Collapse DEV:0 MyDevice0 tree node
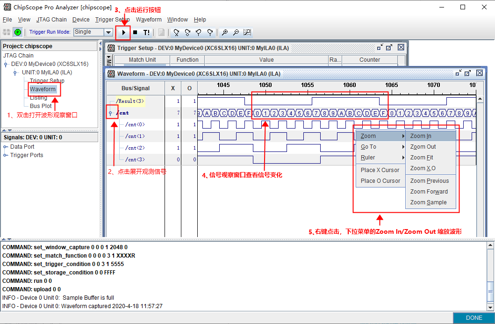 (6, 64)
